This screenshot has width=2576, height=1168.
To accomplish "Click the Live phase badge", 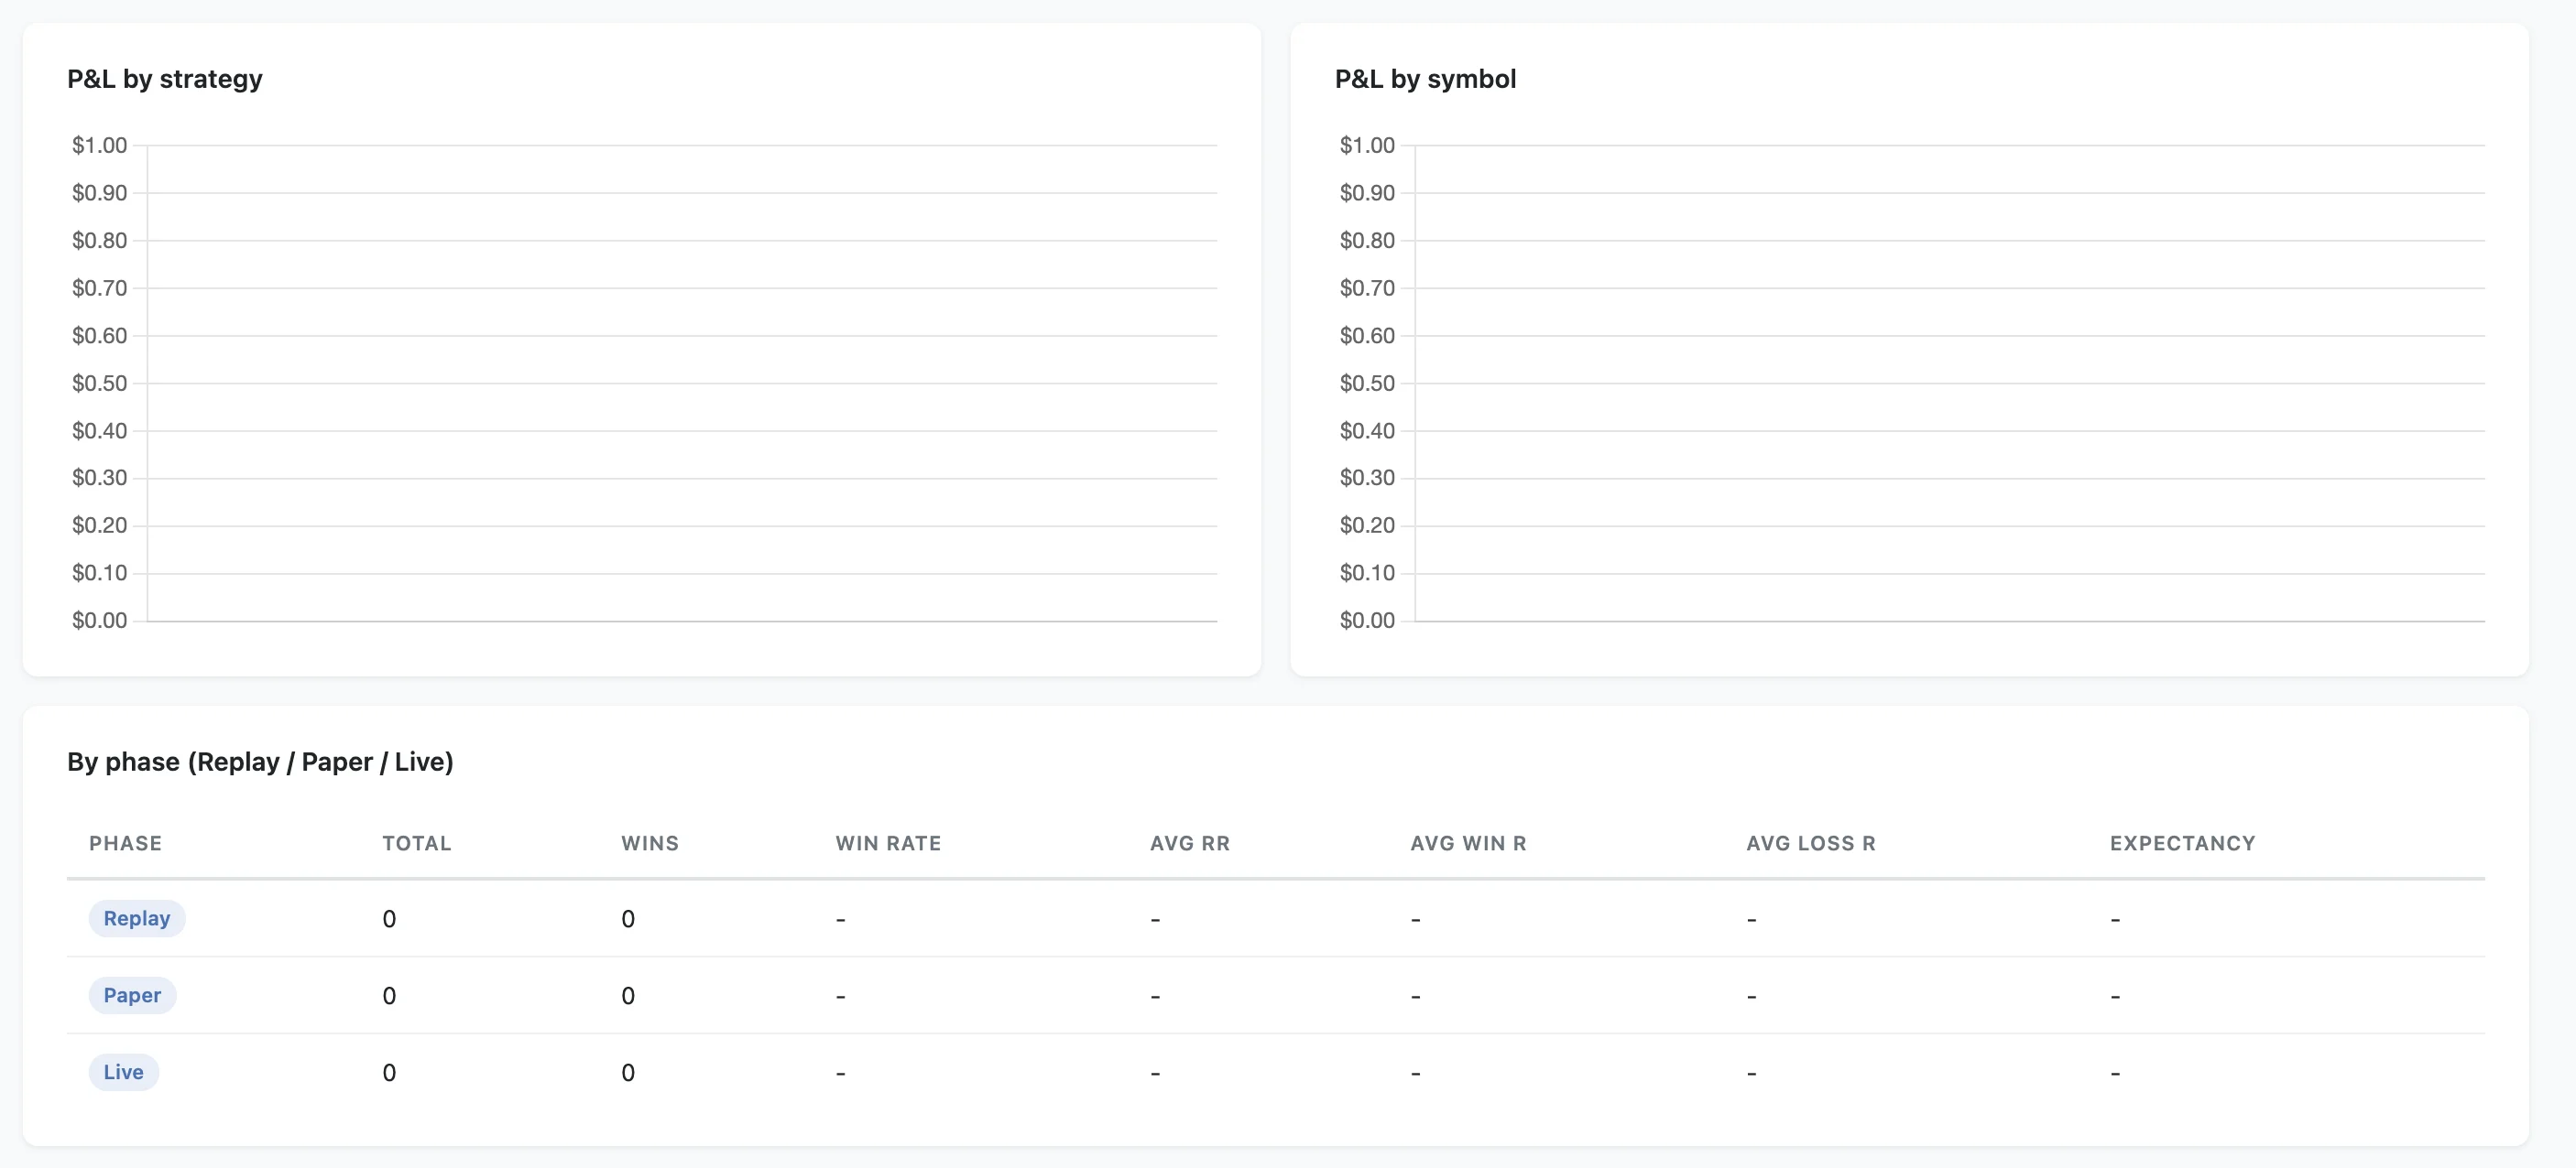I will point(124,1072).
